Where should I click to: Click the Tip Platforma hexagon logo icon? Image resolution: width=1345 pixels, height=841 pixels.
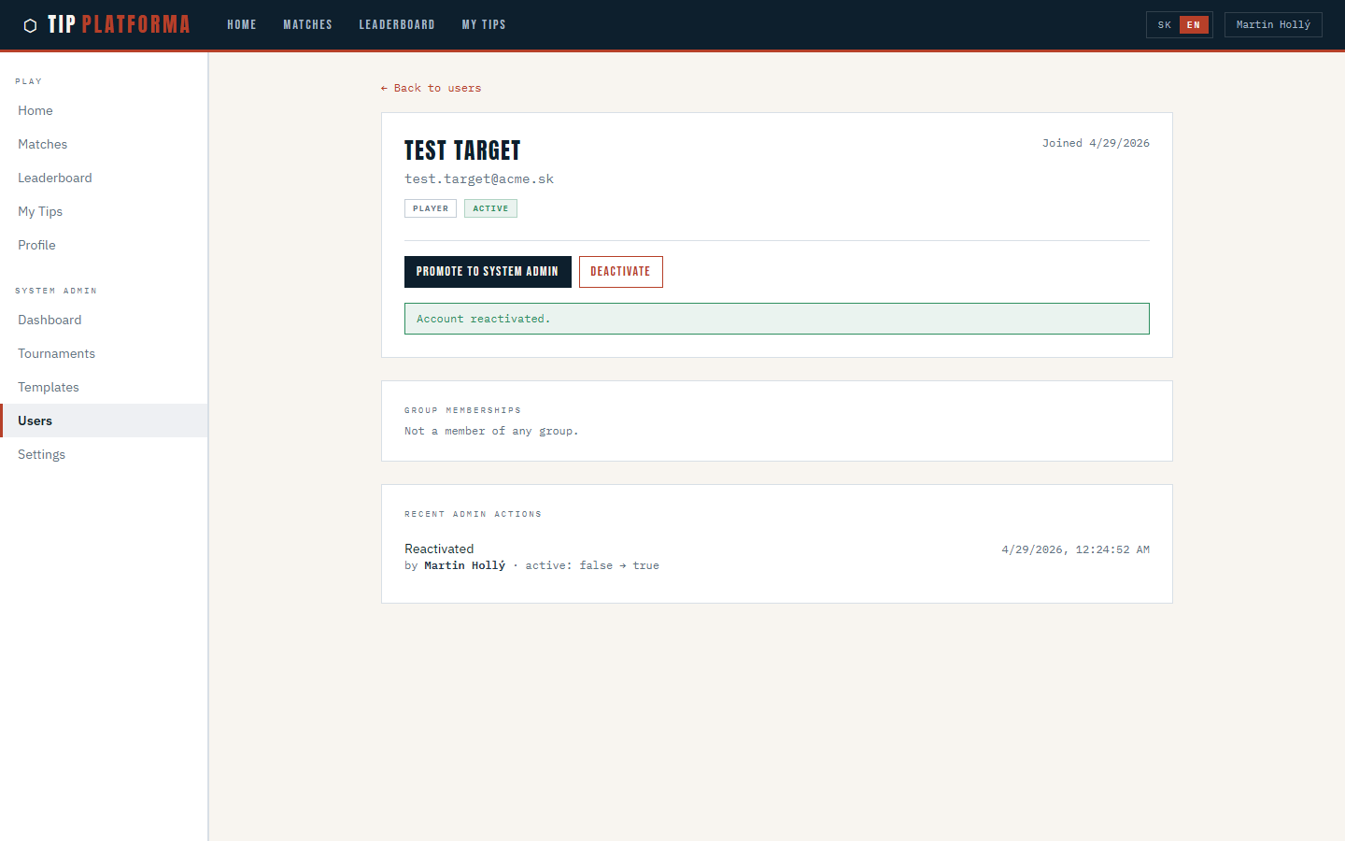[30, 25]
